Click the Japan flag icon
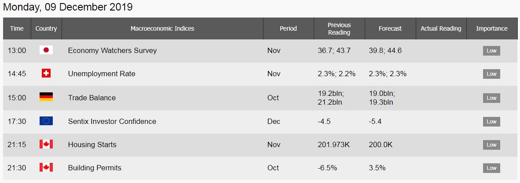520x183 pixels. coord(46,50)
